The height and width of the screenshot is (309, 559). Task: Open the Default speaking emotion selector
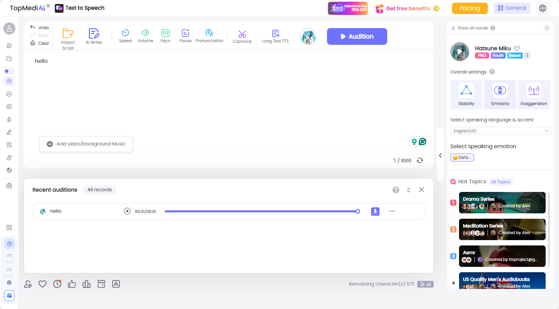click(462, 158)
